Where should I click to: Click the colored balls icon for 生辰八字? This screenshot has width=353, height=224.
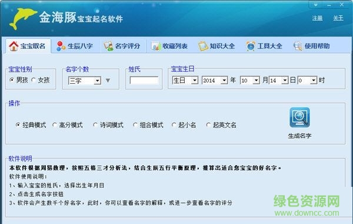(x=61, y=46)
